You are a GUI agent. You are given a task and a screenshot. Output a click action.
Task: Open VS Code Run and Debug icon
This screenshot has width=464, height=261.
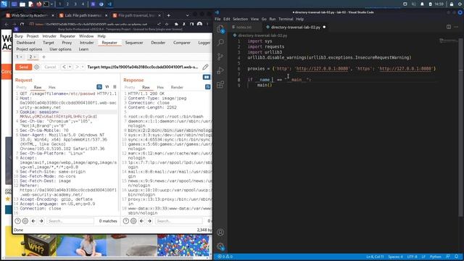(220, 70)
